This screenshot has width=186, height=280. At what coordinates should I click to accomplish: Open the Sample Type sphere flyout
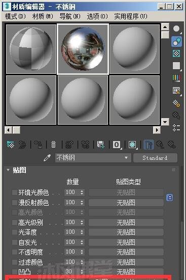(x=176, y=29)
